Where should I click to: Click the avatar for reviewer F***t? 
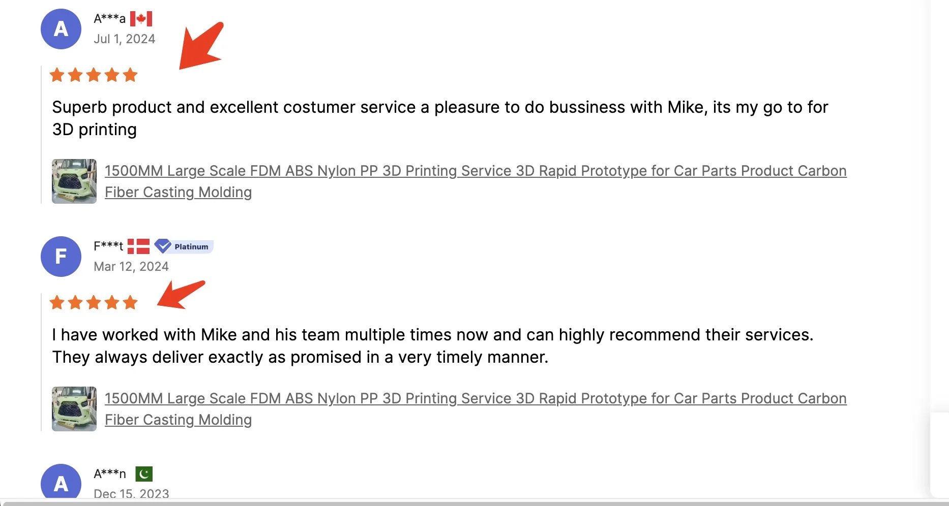(61, 257)
